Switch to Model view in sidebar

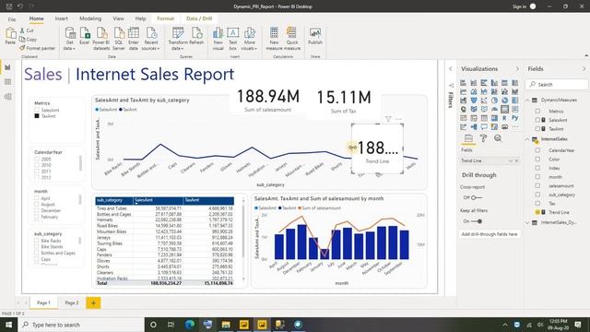pyautogui.click(x=7, y=97)
